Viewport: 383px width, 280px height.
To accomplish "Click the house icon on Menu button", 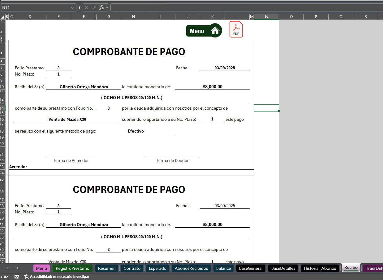I will pos(215,30).
